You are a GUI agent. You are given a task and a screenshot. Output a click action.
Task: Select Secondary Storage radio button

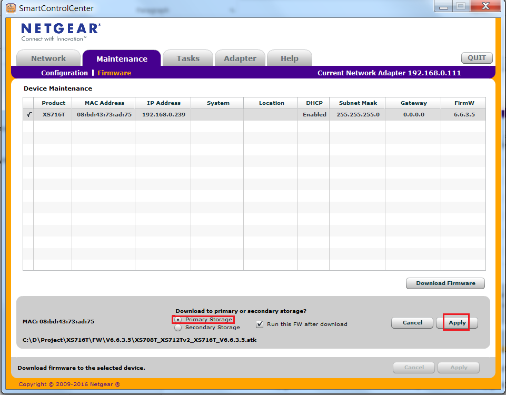[x=178, y=328]
